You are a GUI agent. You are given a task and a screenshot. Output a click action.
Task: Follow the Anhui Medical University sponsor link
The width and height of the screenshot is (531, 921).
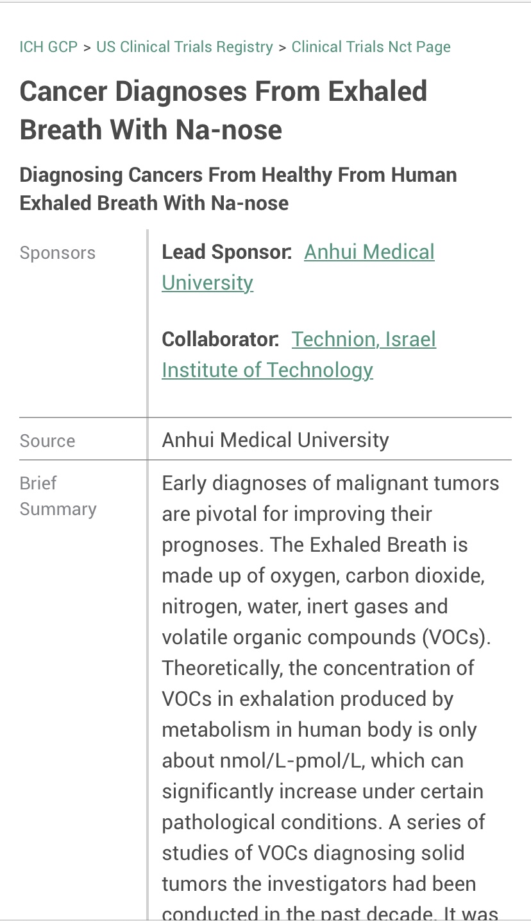tap(298, 267)
